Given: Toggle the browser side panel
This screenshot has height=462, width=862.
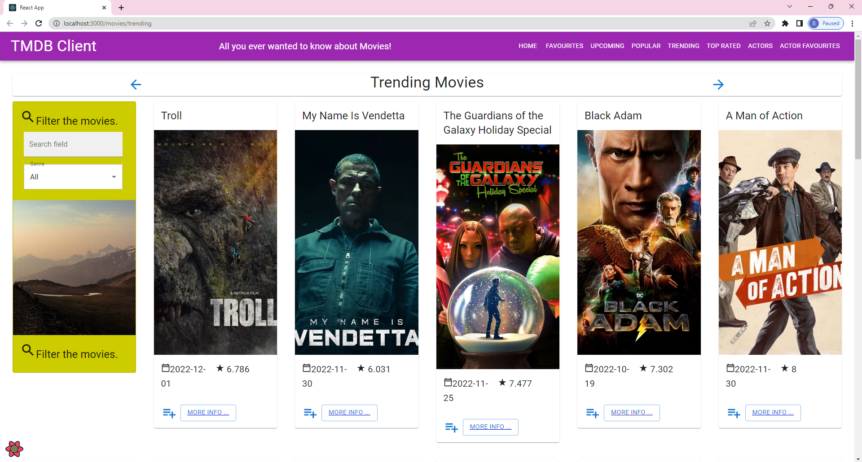Looking at the screenshot, I should pyautogui.click(x=800, y=23).
